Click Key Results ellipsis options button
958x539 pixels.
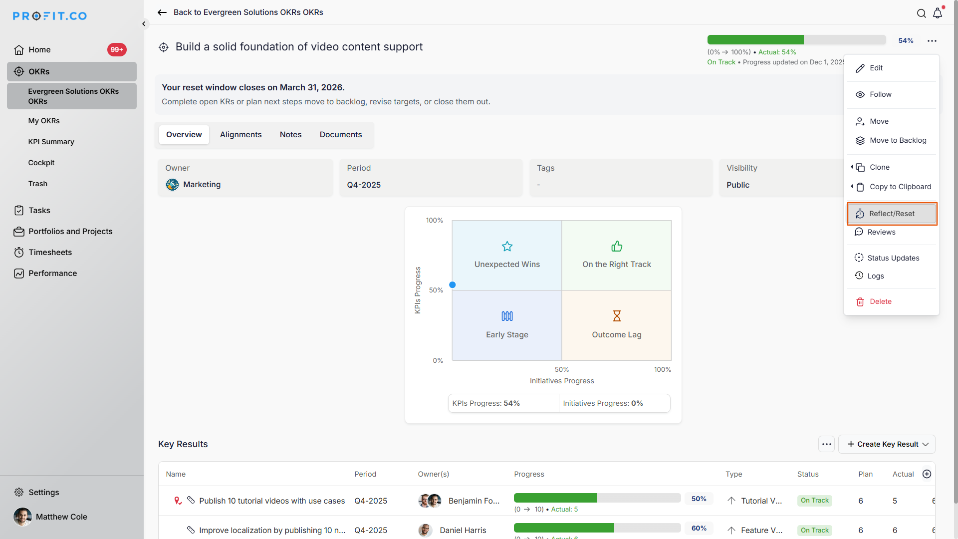[826, 444]
